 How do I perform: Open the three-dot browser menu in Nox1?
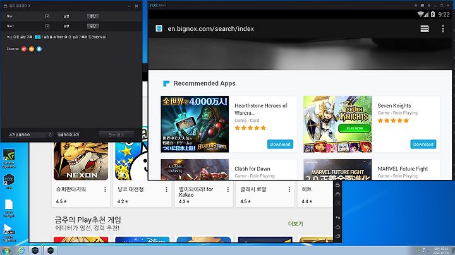(443, 28)
